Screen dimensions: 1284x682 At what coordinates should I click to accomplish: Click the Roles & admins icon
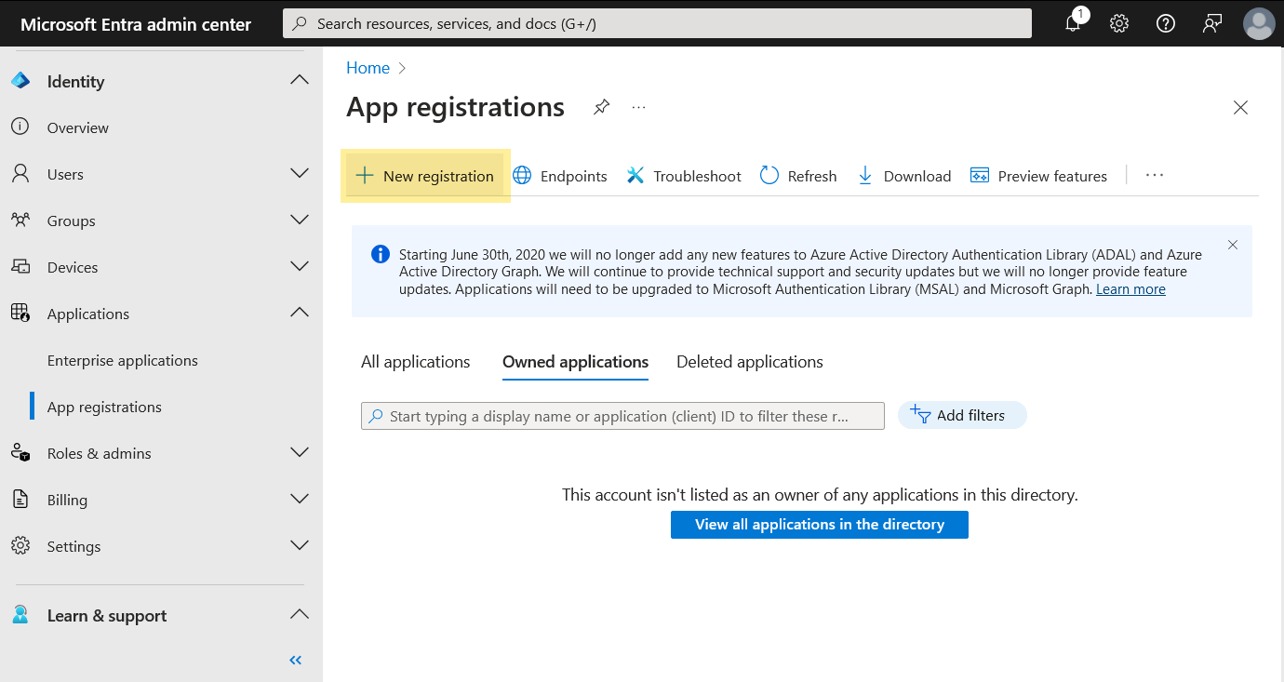20,452
